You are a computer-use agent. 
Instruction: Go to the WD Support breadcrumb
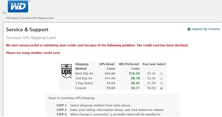tap(13, 18)
